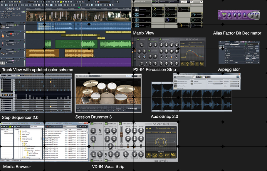The width and height of the screenshot is (267, 171).
Task: Click the SessionDrummer 1 piano row icon in Matrix
Action: (x=137, y=9)
